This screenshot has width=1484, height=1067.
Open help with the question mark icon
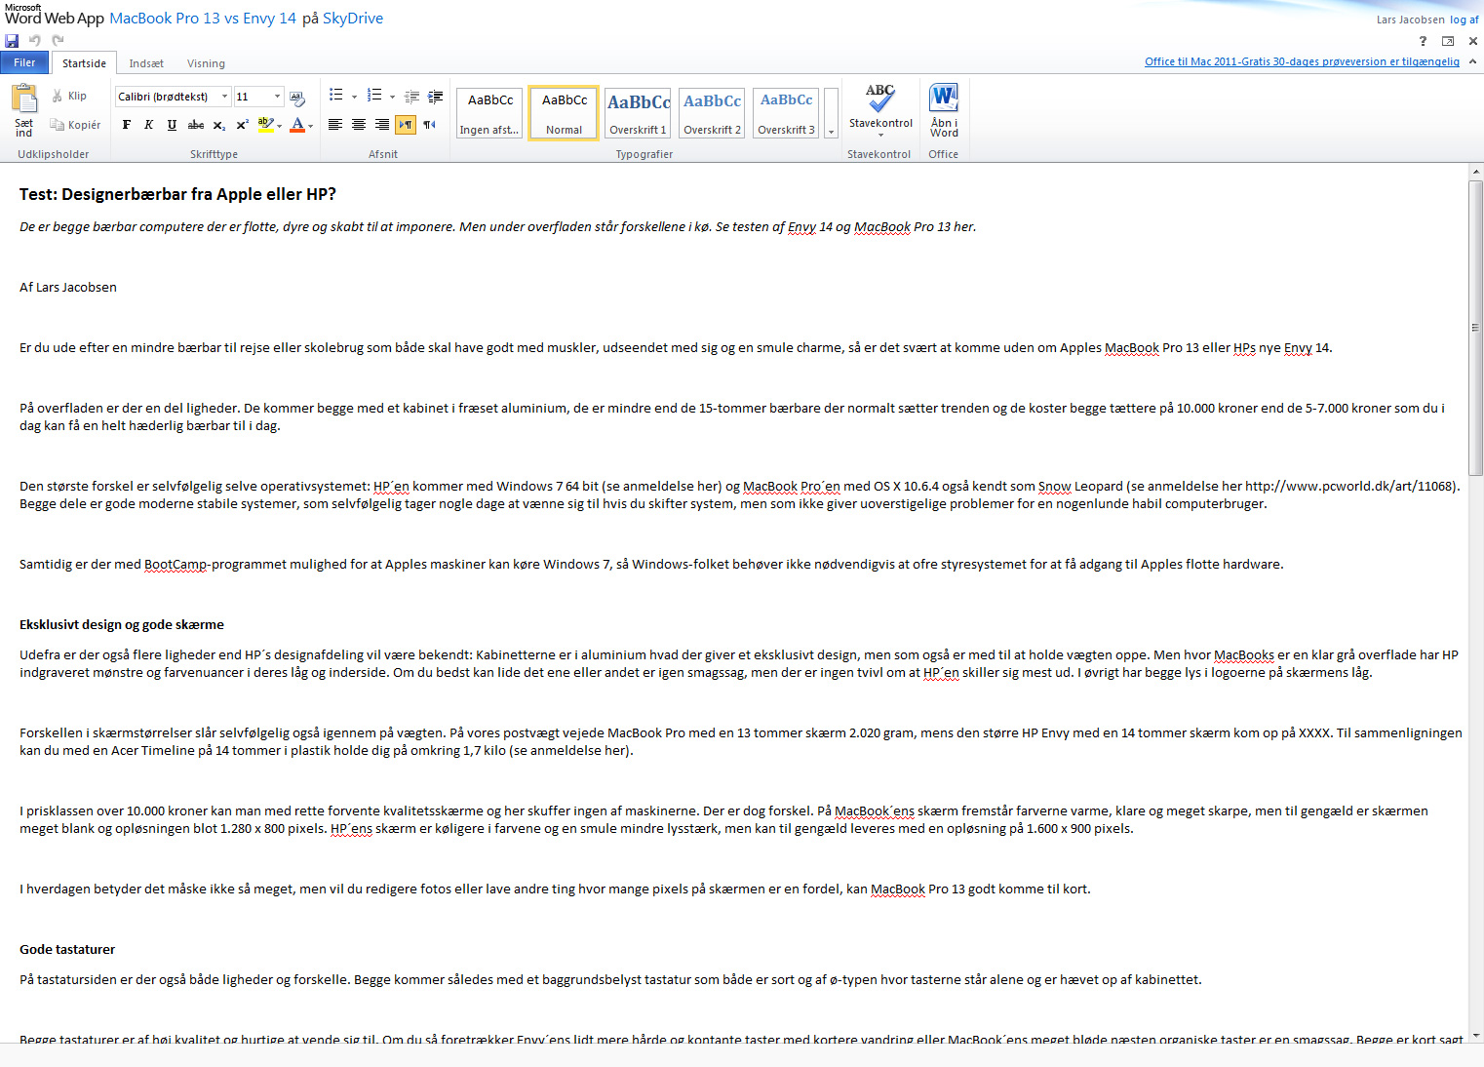point(1423,41)
